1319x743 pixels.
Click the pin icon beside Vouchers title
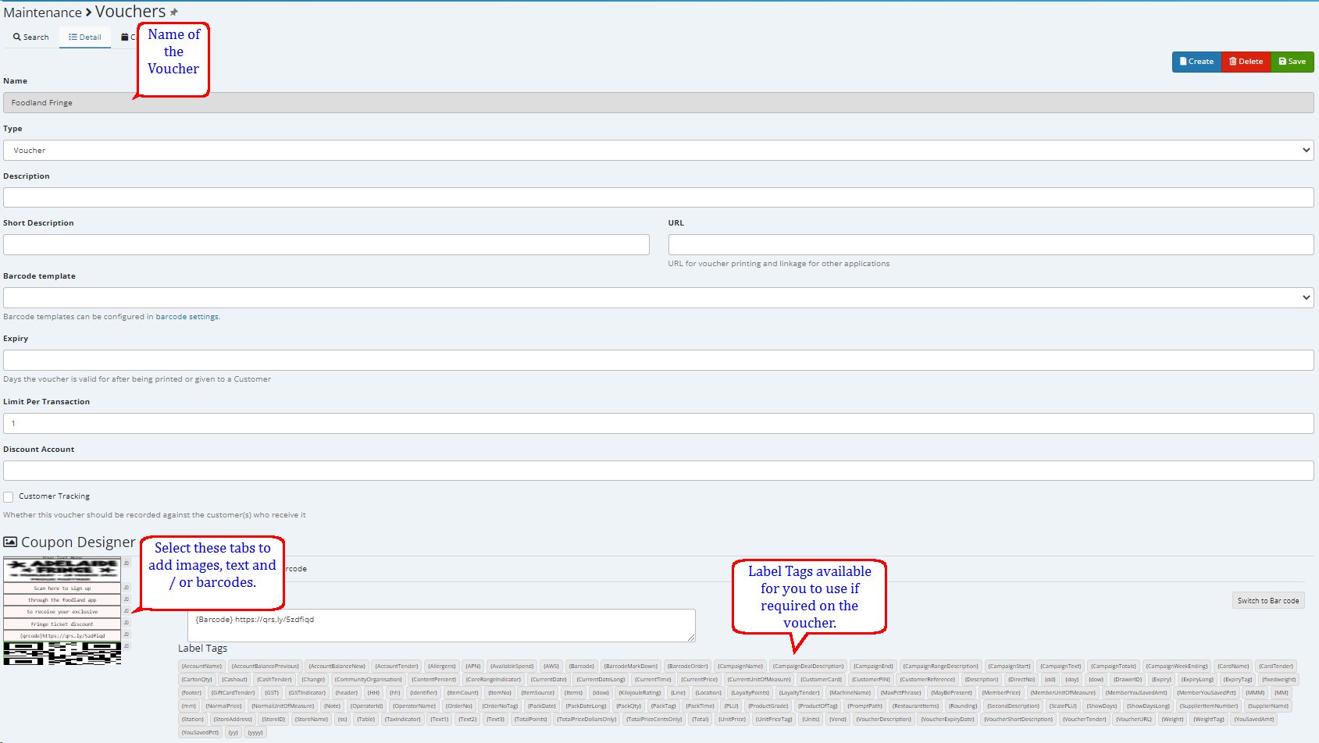tap(174, 12)
